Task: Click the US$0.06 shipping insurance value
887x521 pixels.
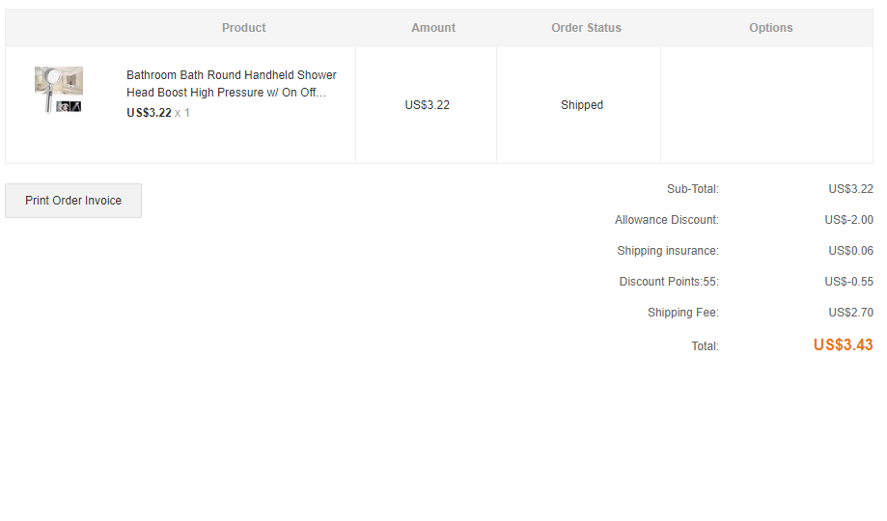Action: [850, 251]
